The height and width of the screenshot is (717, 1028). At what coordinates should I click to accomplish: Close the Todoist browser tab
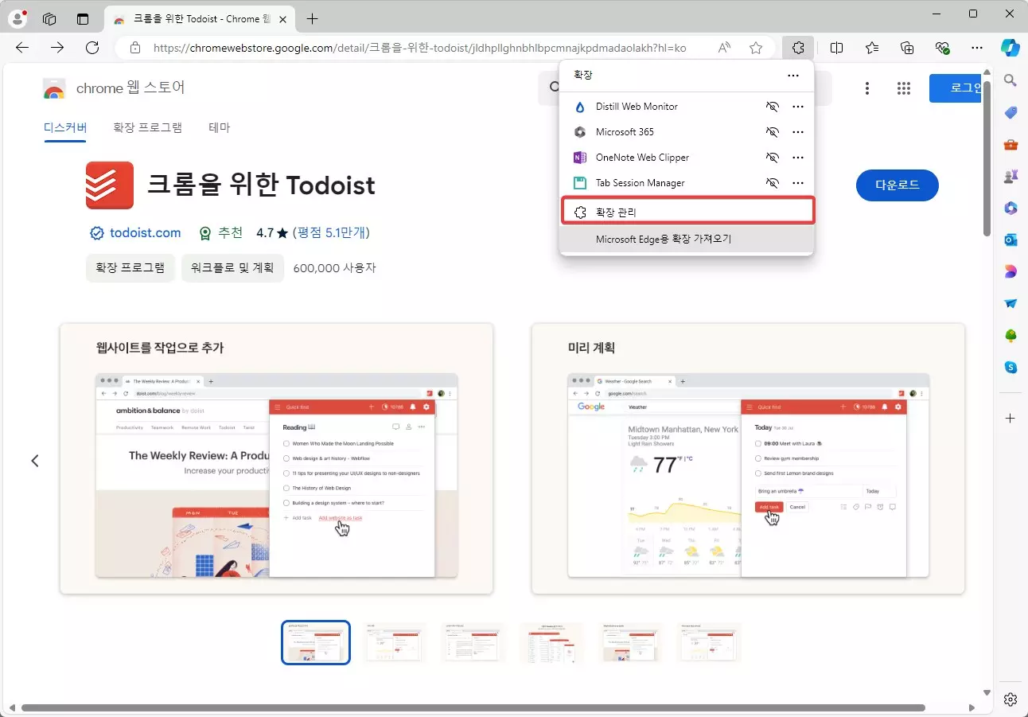click(283, 18)
